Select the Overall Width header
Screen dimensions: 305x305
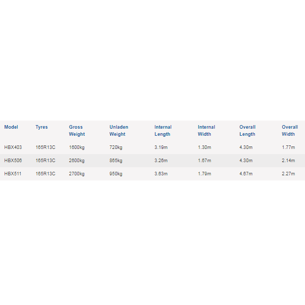[290, 131]
